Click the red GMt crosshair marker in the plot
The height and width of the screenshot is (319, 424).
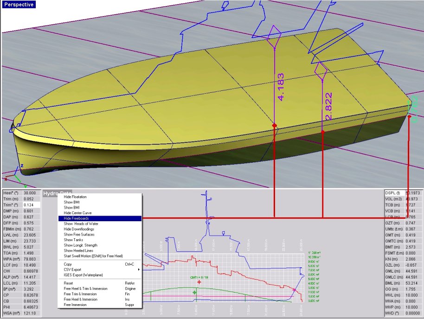pyautogui.click(x=199, y=282)
